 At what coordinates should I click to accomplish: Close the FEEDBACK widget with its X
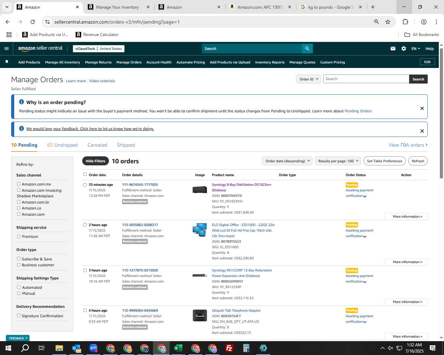click(x=26, y=338)
